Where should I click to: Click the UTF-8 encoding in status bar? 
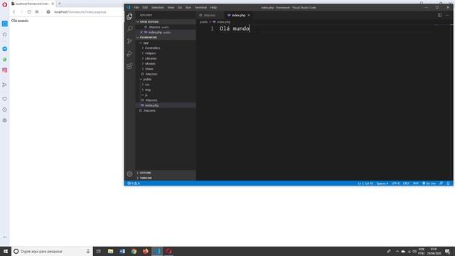pos(395,183)
